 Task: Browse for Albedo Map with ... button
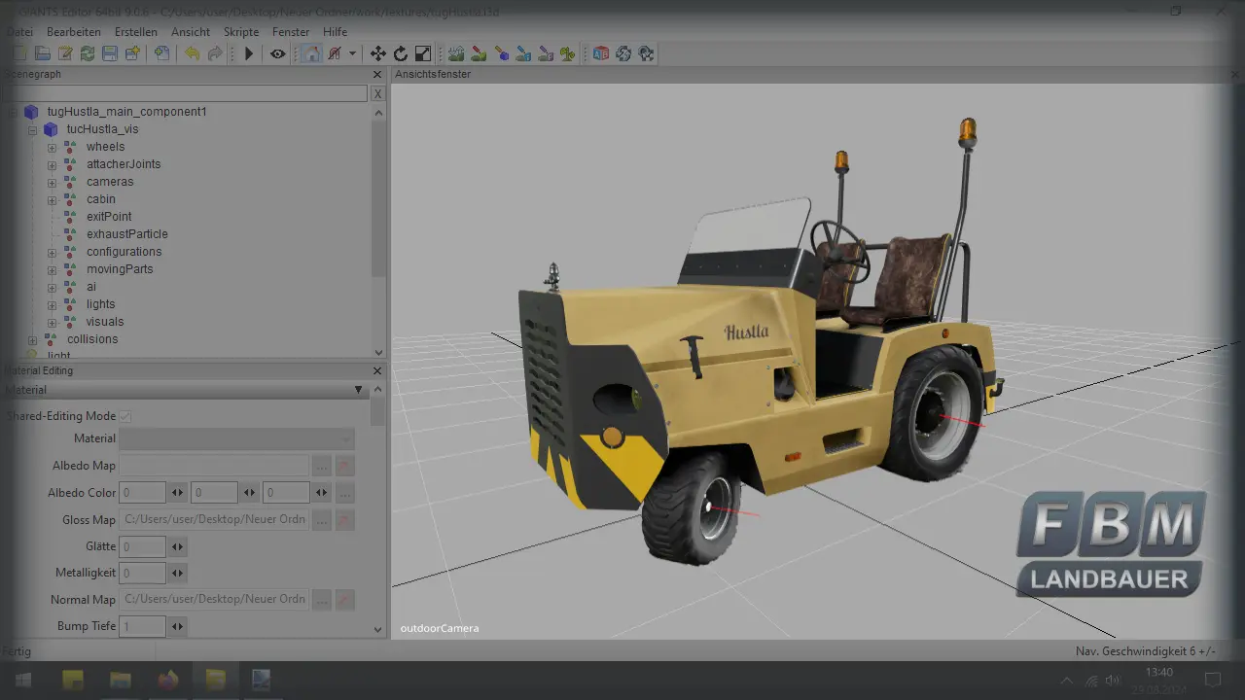322,466
